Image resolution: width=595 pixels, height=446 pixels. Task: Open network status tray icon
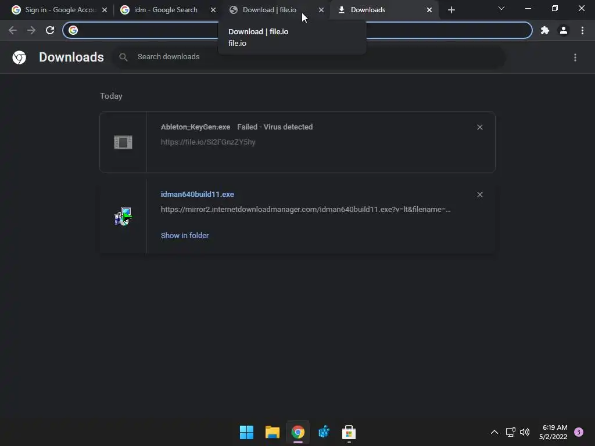coord(510,432)
